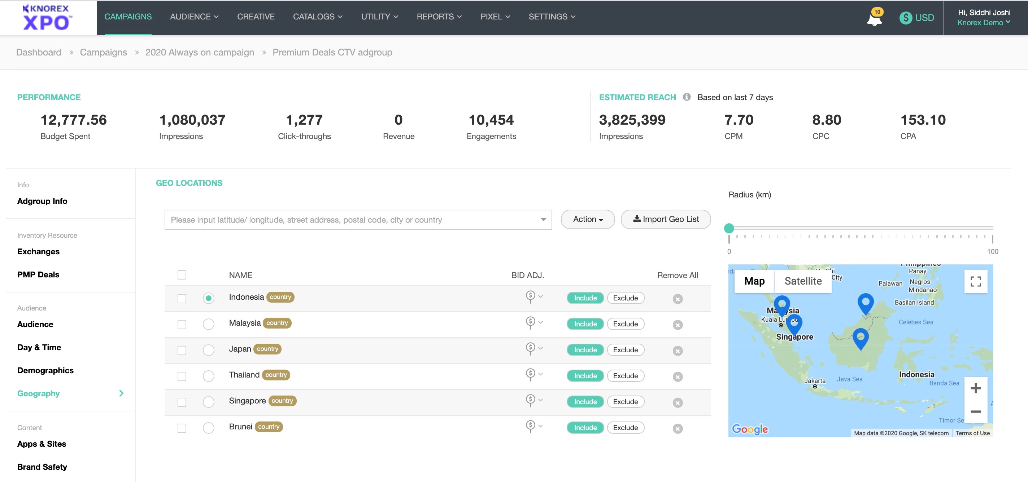Select the Singapore radio button

(x=208, y=402)
